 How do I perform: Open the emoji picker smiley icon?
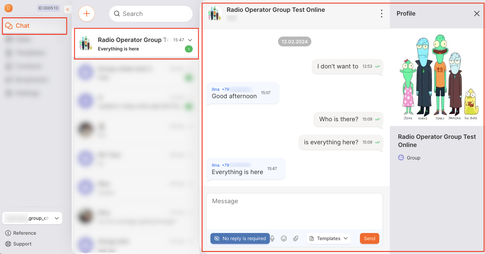pyautogui.click(x=284, y=238)
